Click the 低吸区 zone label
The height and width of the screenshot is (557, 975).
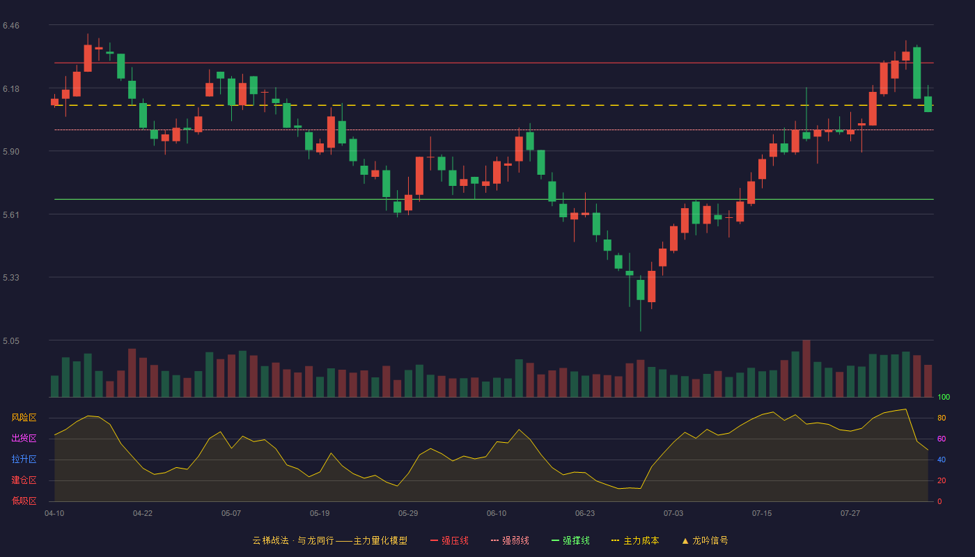point(24,501)
